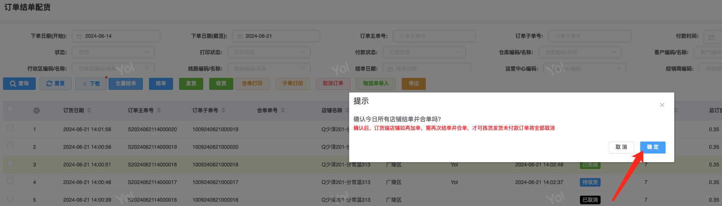Click the 客户编码/名称 input field
The height and width of the screenshot is (206, 722).
coord(708,52)
